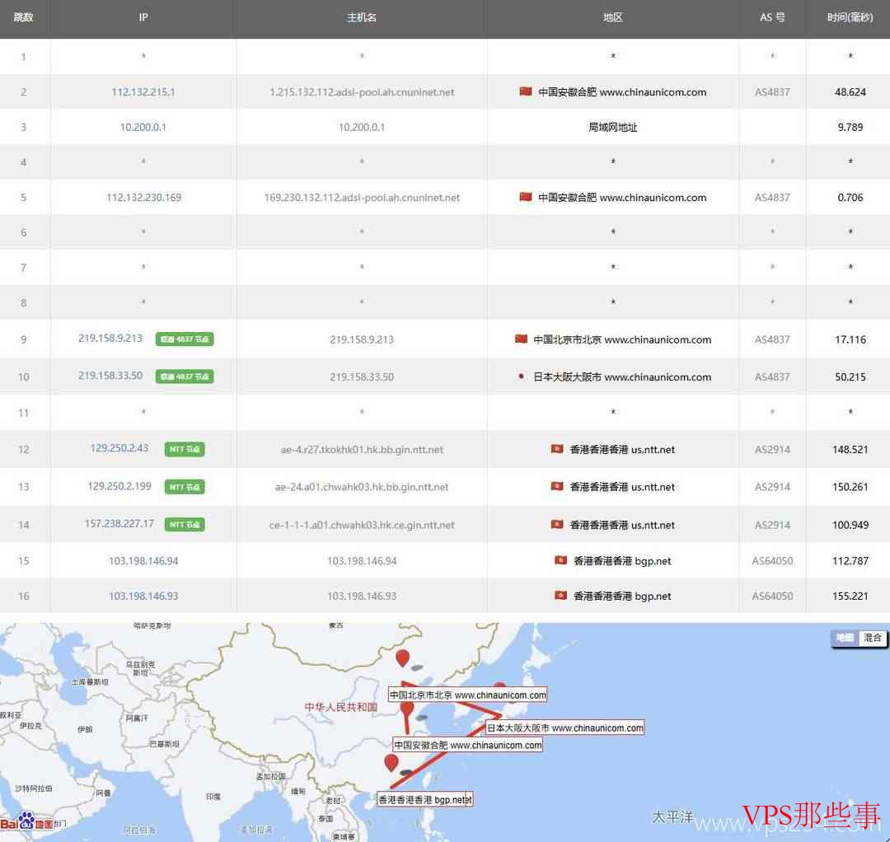The image size is (890, 842).
Task: Click AS2914 in hop 12 row
Action: [x=772, y=449]
